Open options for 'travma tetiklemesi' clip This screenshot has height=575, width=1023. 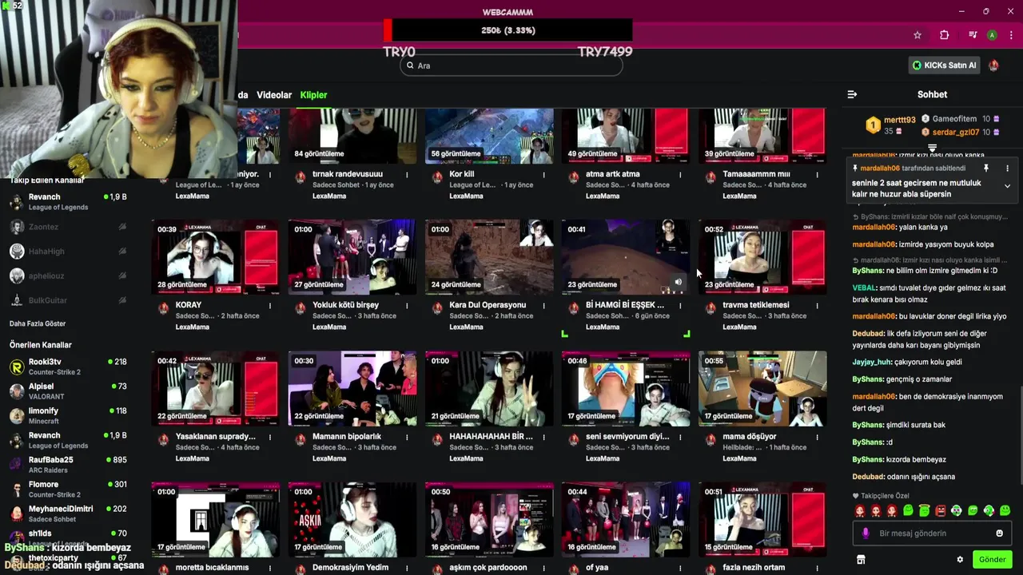pos(817,305)
